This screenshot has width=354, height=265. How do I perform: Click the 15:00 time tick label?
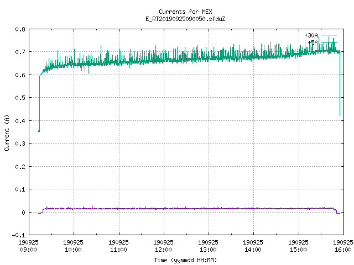pos(299,250)
